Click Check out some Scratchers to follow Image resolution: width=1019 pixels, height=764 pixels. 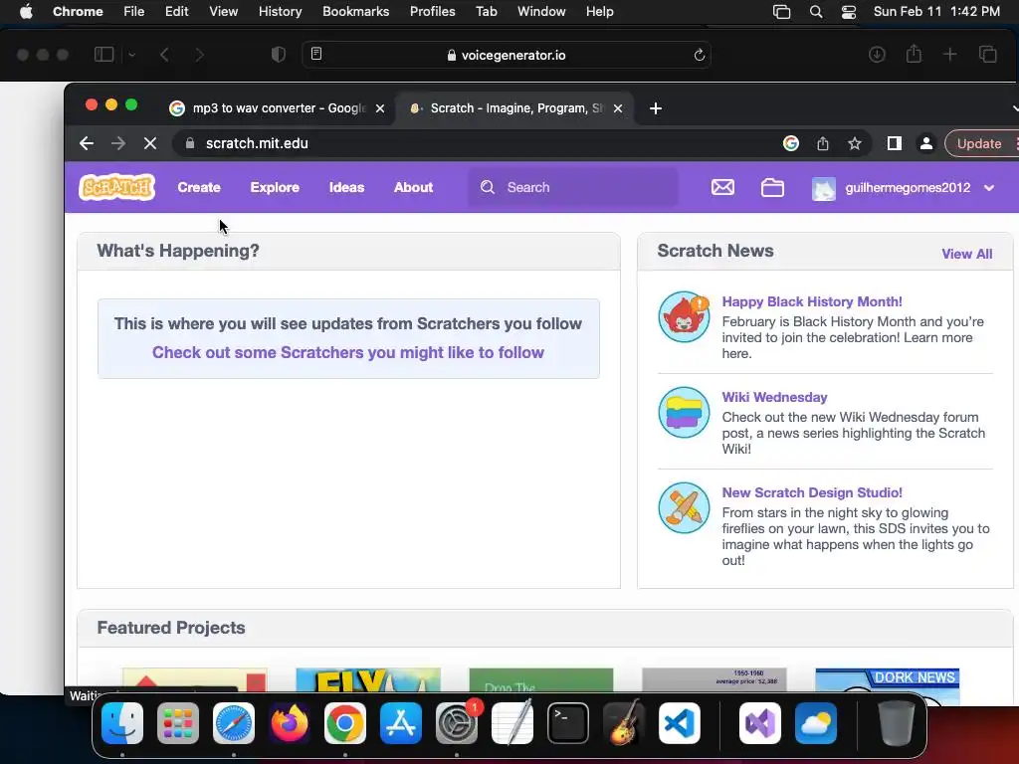(347, 352)
